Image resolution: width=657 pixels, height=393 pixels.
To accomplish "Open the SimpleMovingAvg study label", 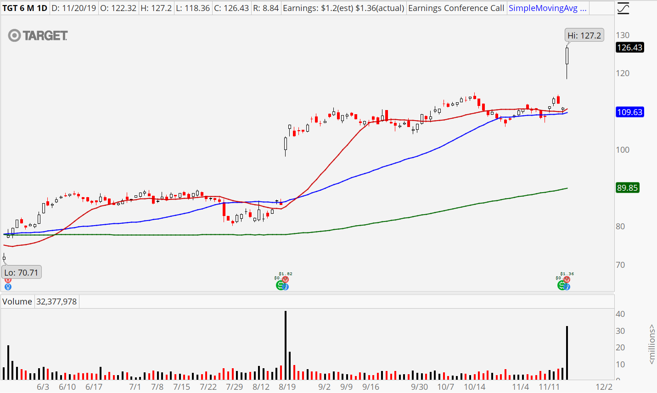I will [547, 8].
